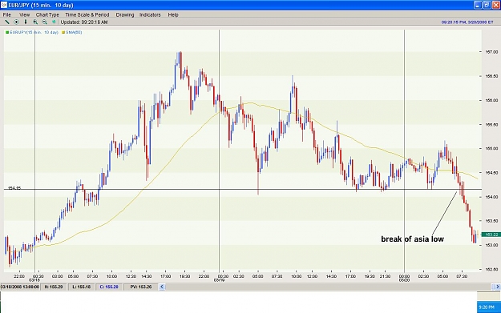Minimize the EUR/JPY chart window
Image resolution: width=501 pixels, height=313 pixels.
[x=478, y=5]
